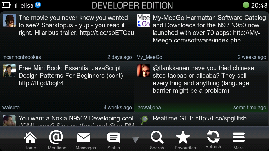Tap the 20:48 clock

point(259,5)
